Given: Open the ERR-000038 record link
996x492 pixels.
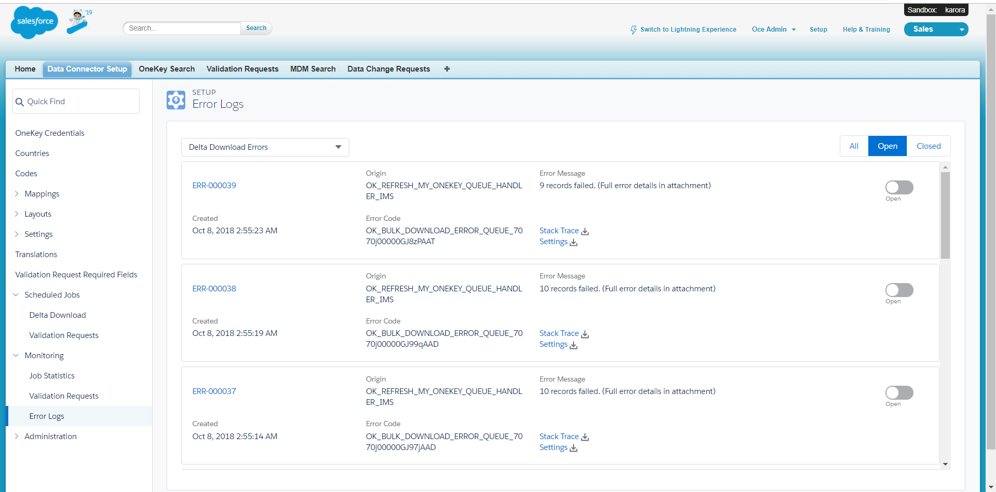Looking at the screenshot, I should click(x=214, y=289).
